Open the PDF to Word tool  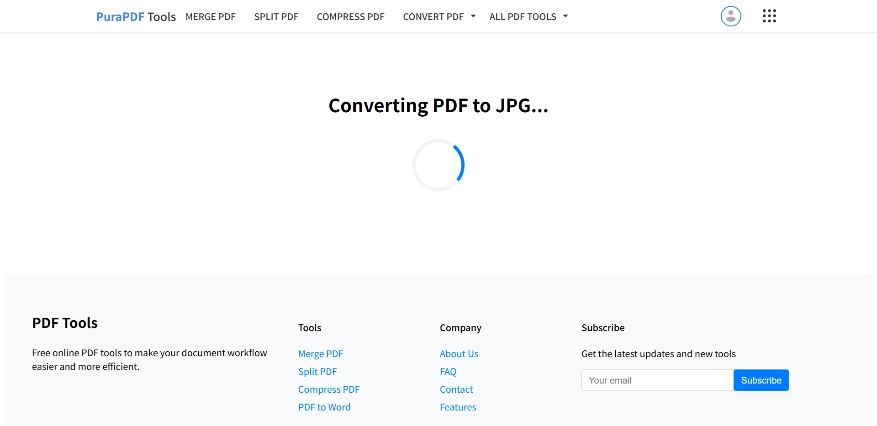[x=324, y=407]
